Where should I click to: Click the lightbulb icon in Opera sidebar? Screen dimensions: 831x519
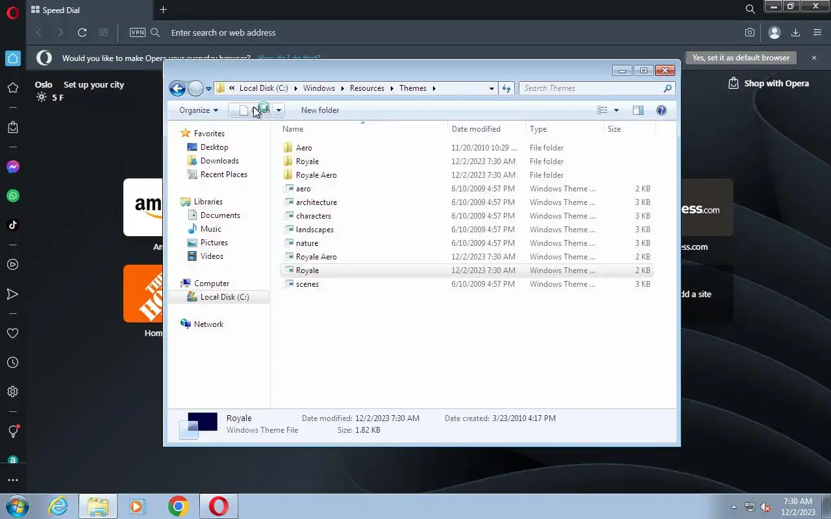12,431
